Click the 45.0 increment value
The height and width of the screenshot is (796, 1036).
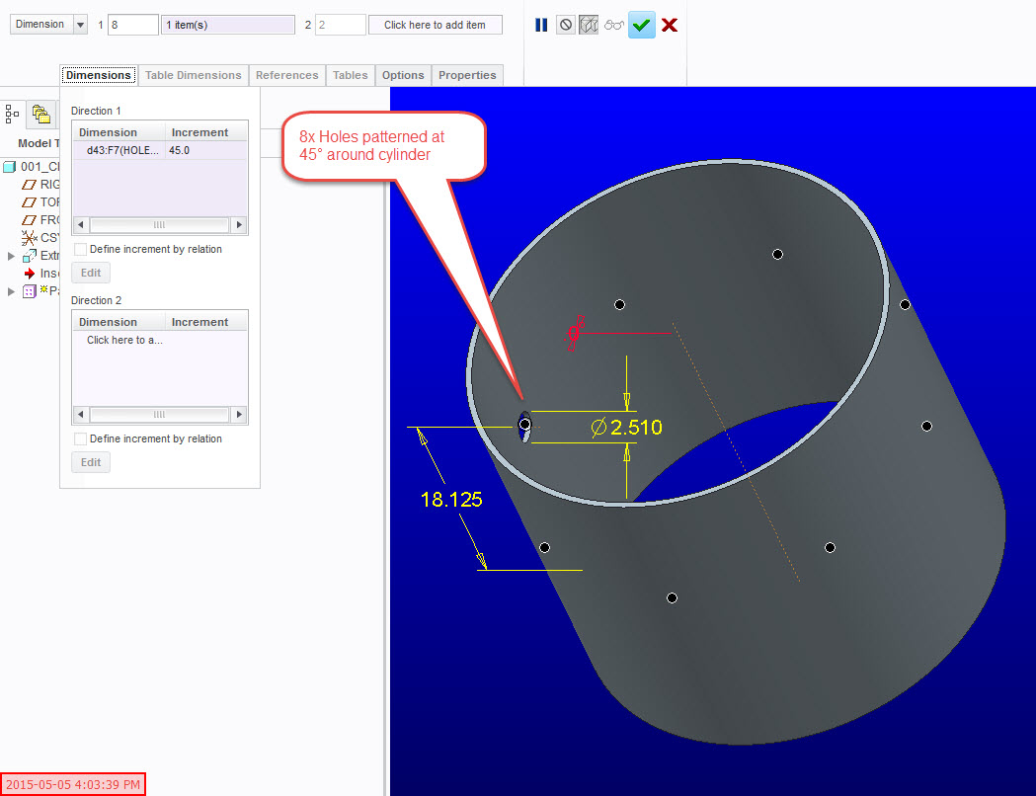tap(179, 151)
